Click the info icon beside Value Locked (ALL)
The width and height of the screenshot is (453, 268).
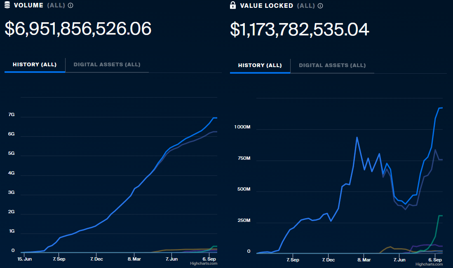(x=320, y=6)
